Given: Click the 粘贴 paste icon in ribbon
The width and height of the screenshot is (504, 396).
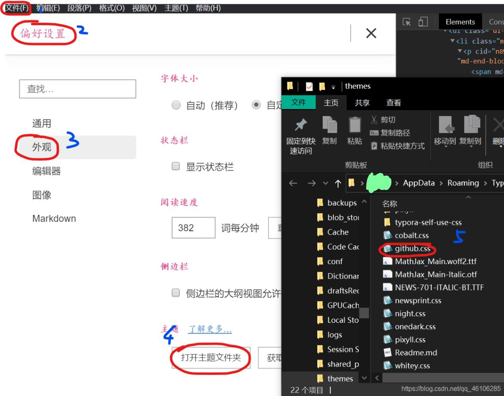Looking at the screenshot, I should 355,125.
